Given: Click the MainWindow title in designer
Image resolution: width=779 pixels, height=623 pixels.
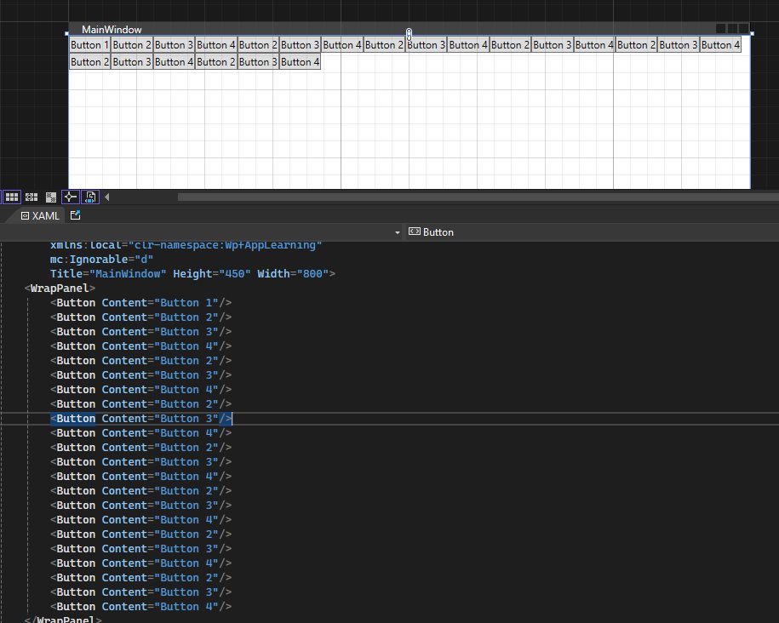Looking at the screenshot, I should coord(112,30).
